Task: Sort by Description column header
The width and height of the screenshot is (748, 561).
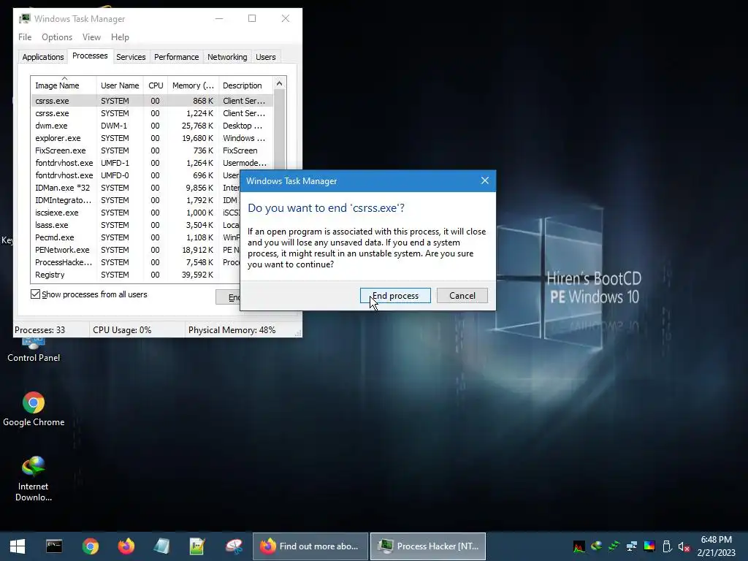Action: pos(245,85)
